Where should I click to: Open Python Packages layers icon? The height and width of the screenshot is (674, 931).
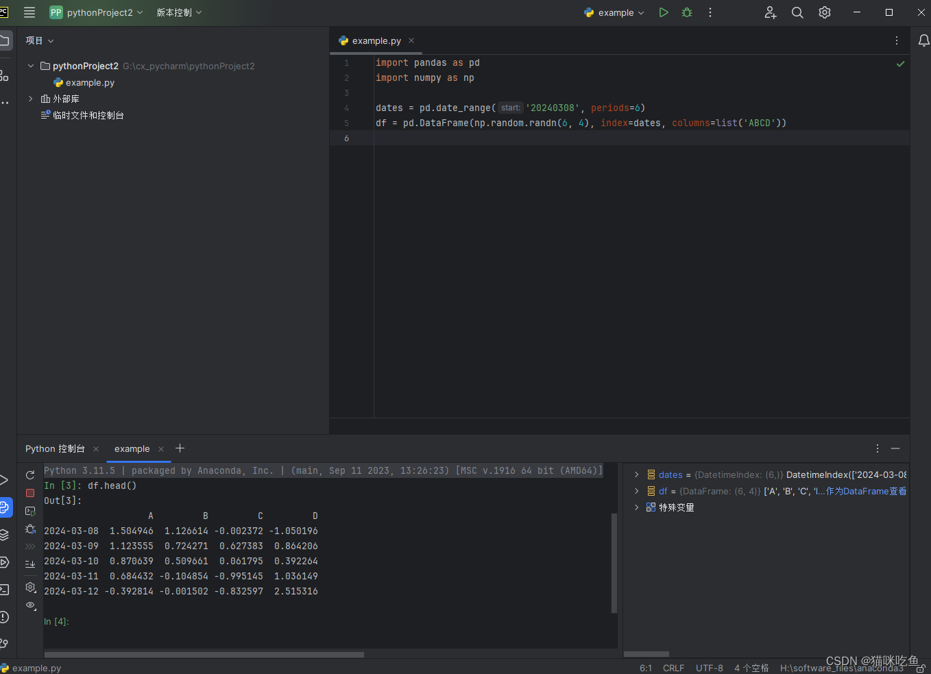(x=5, y=535)
